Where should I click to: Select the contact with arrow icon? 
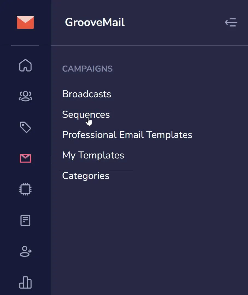[26, 251]
